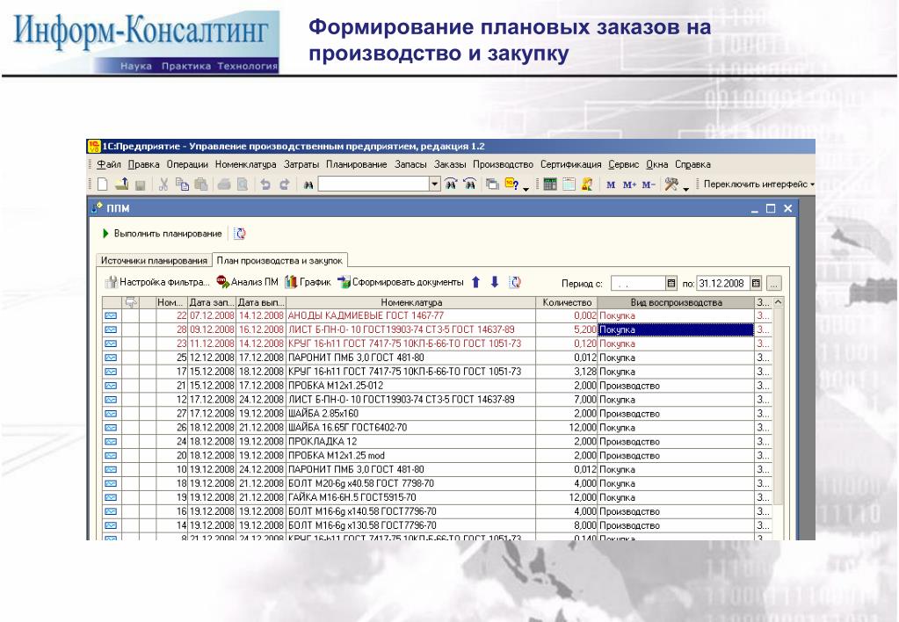
Task: Open calendar picker for the по date field
Action: click(756, 283)
